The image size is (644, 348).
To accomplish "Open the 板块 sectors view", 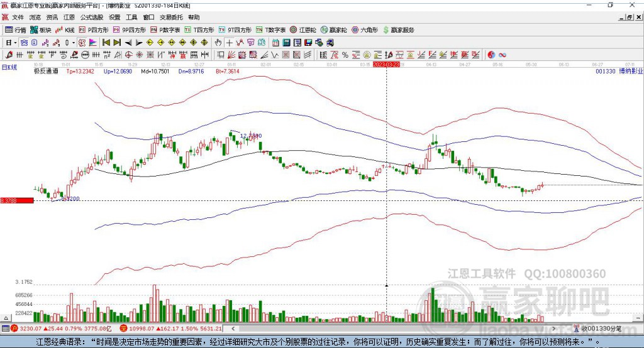I will pos(41,30).
